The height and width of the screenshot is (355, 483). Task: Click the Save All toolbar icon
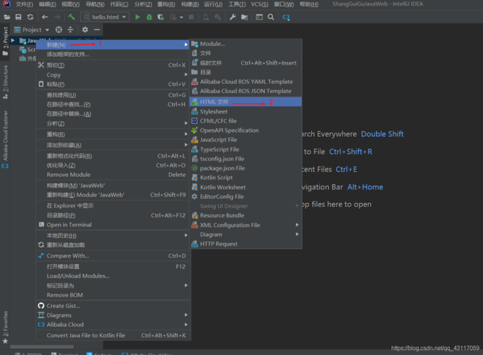[18, 17]
